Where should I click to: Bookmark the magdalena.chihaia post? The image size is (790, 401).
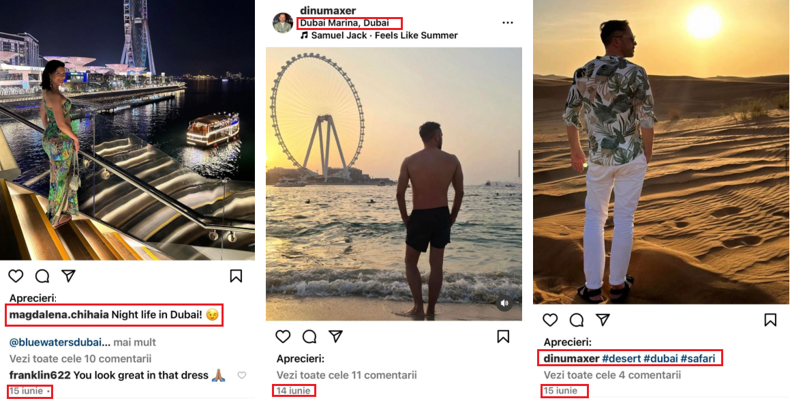pos(236,276)
